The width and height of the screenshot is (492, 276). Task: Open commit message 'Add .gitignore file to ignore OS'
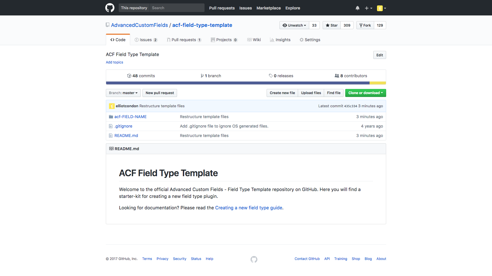224,126
